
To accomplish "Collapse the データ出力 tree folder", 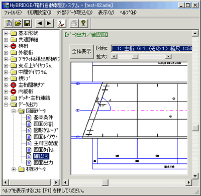I will (x=6, y=105).
